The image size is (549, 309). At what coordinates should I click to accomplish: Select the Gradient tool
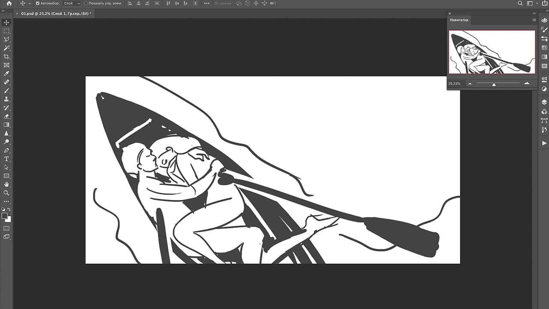tap(6, 125)
